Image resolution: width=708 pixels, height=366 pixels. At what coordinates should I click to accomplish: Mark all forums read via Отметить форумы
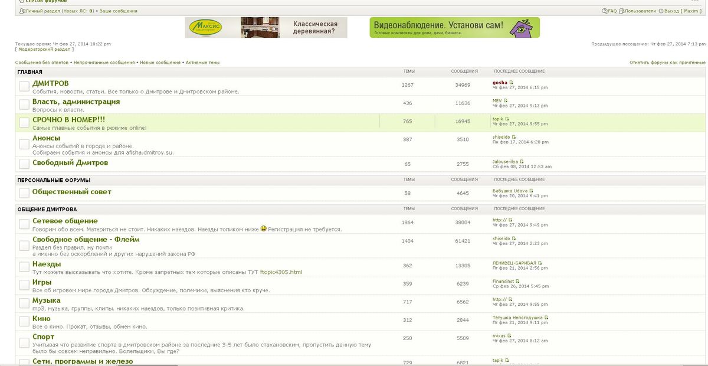(x=667, y=62)
